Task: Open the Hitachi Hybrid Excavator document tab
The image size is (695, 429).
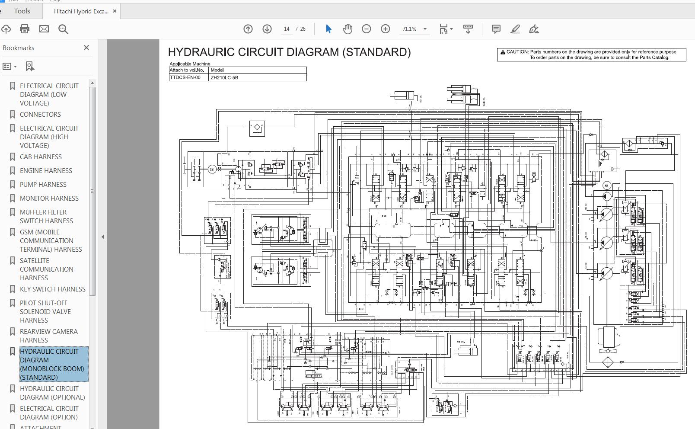Action: (80, 11)
